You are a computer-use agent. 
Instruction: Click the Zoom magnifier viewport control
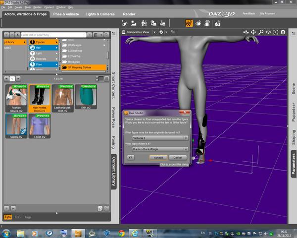click(x=261, y=32)
